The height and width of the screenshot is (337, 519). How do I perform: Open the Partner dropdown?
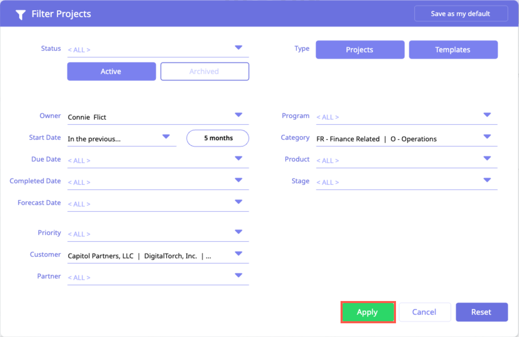238,275
